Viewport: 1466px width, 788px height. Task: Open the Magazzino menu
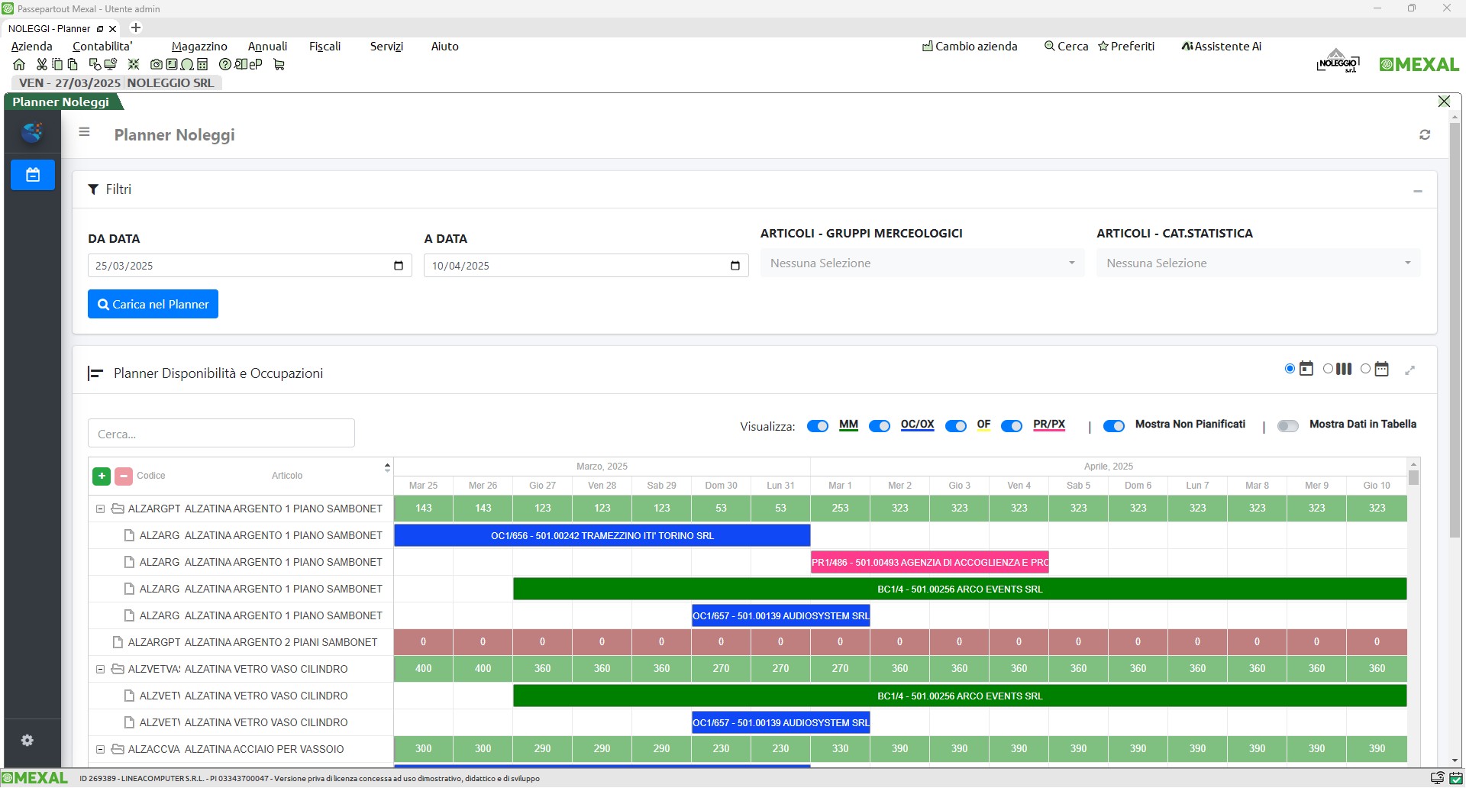tap(199, 47)
